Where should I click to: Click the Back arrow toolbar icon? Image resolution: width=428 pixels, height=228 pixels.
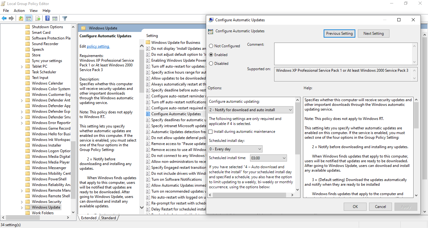click(x=4, y=18)
